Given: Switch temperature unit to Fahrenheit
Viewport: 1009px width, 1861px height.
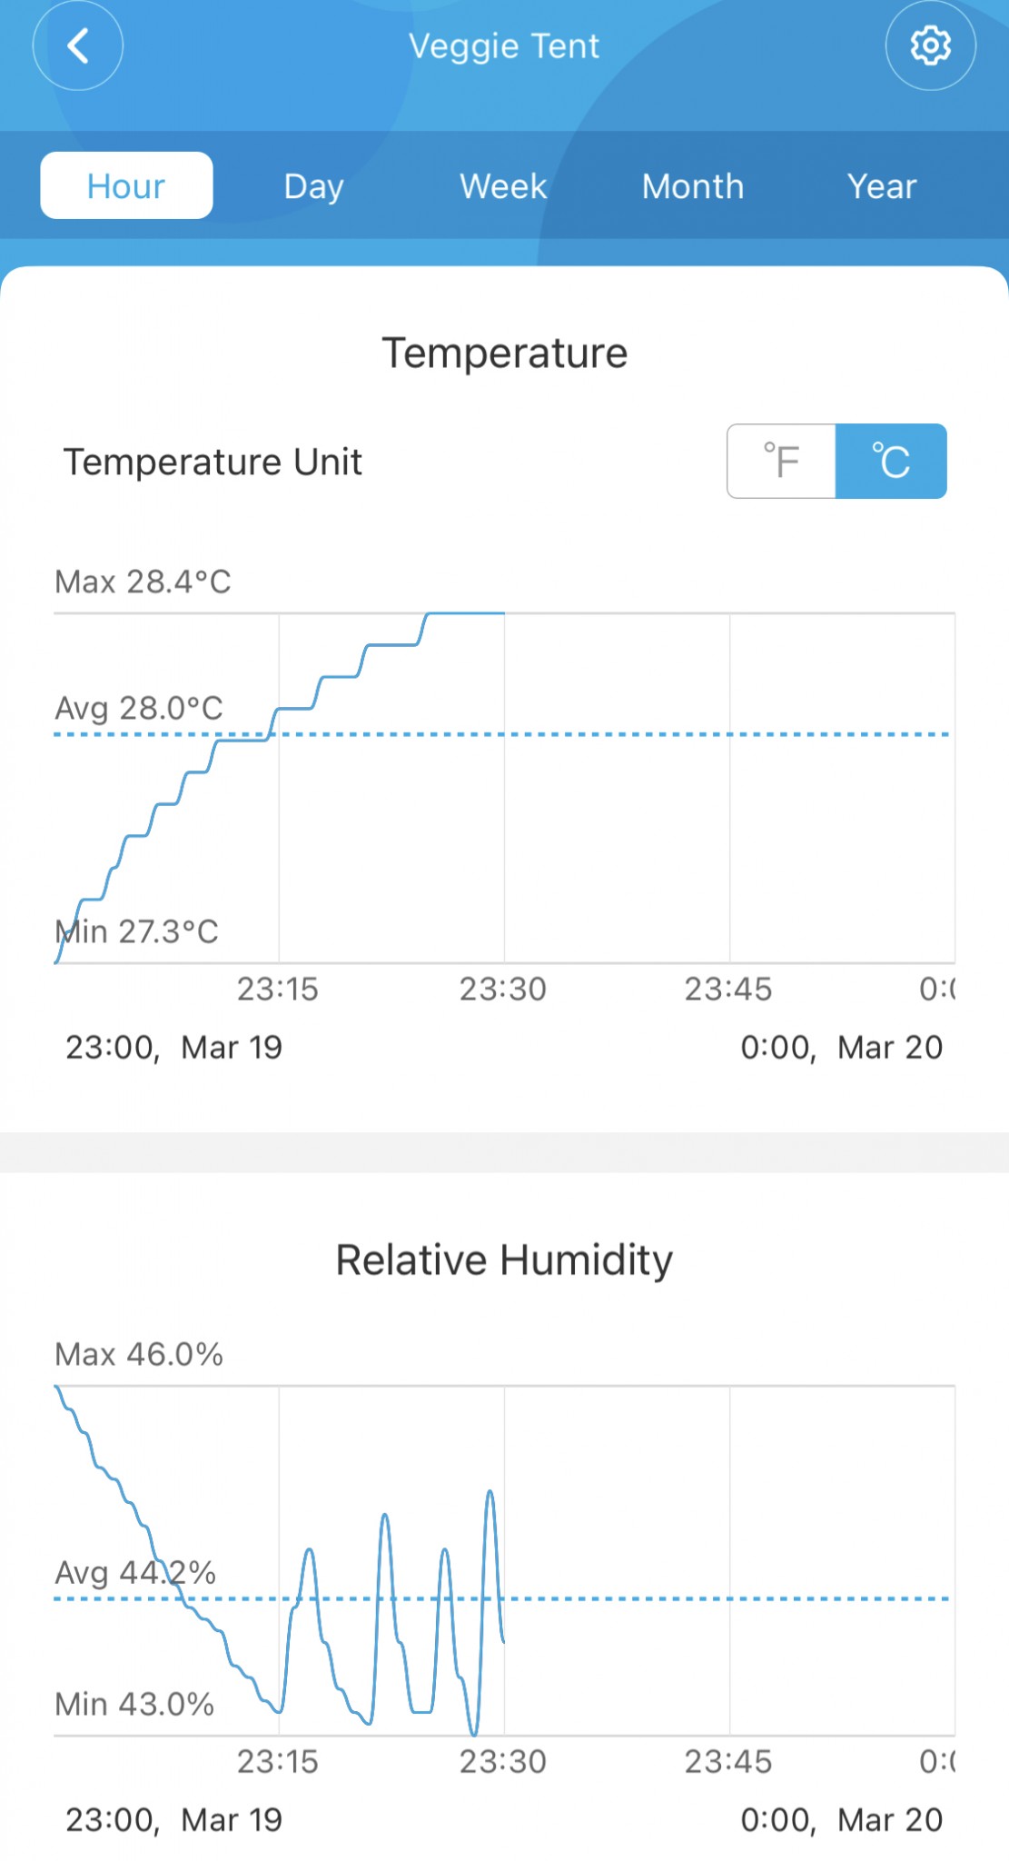Looking at the screenshot, I should click(x=781, y=461).
